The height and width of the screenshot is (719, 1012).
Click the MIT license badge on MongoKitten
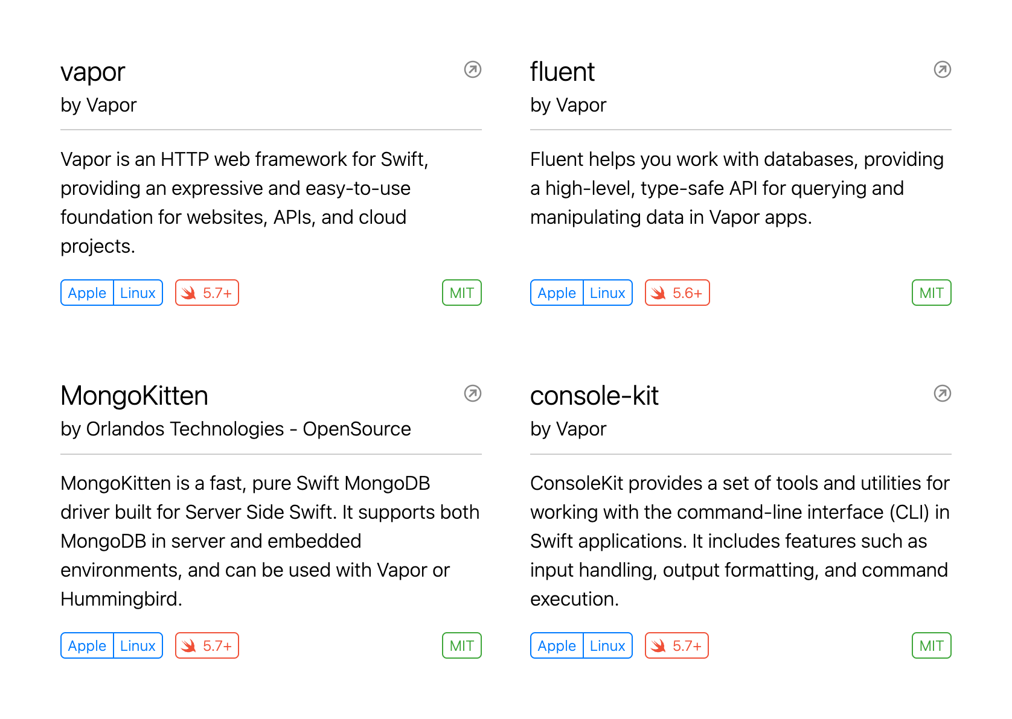pyautogui.click(x=461, y=646)
